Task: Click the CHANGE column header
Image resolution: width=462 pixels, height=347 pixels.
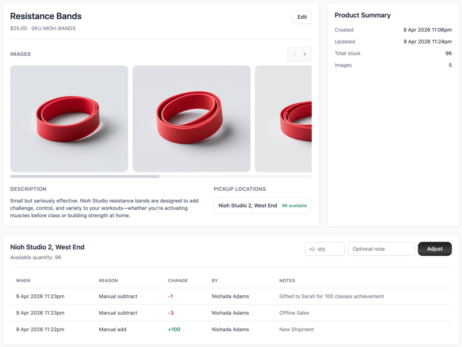Action: 178,280
